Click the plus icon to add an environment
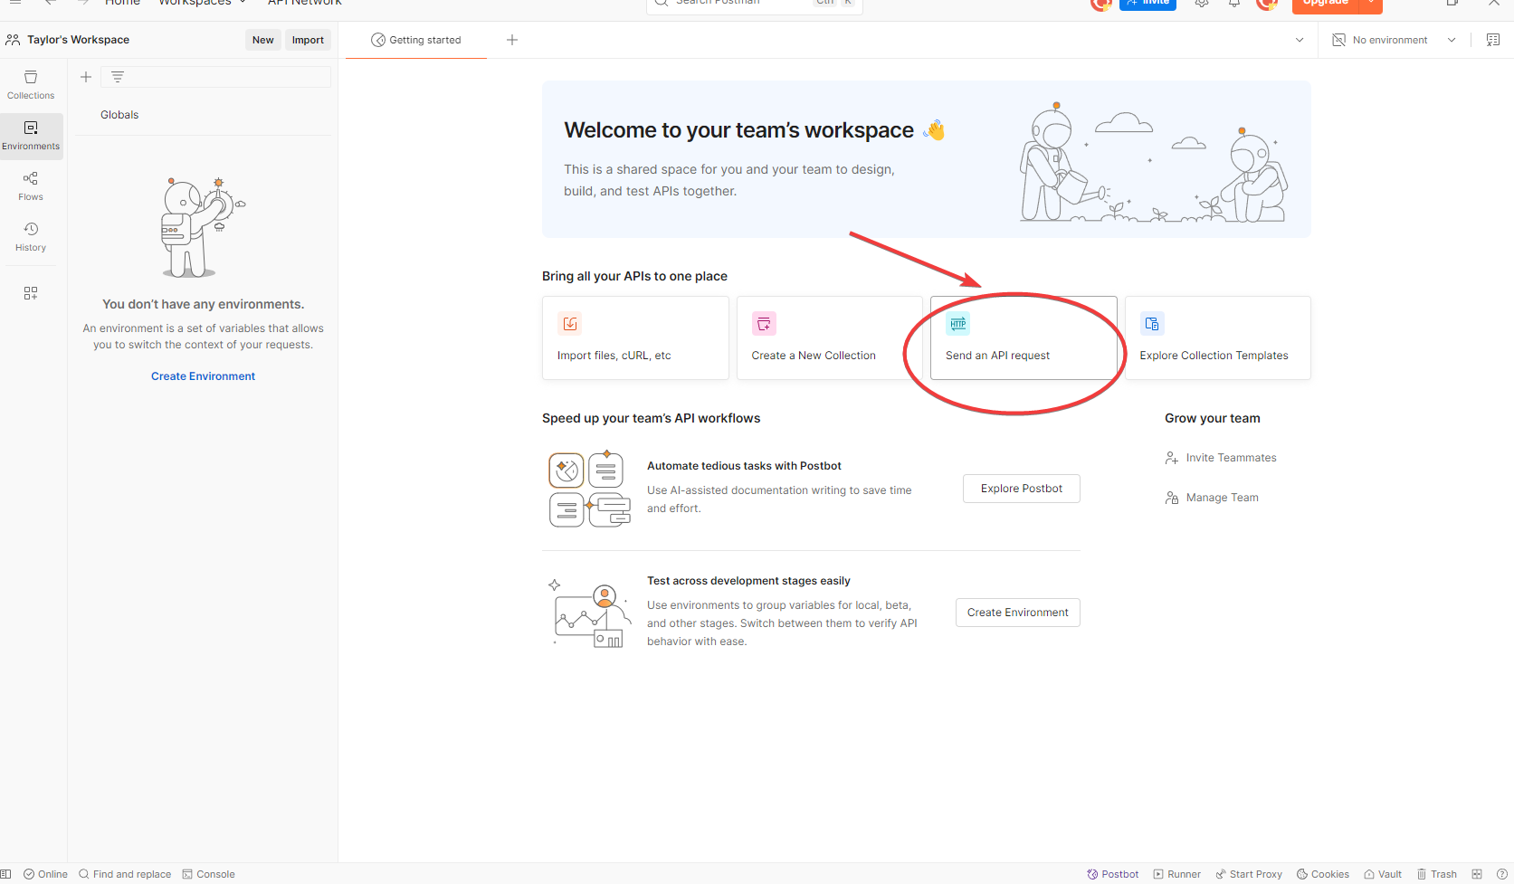 pyautogui.click(x=86, y=77)
